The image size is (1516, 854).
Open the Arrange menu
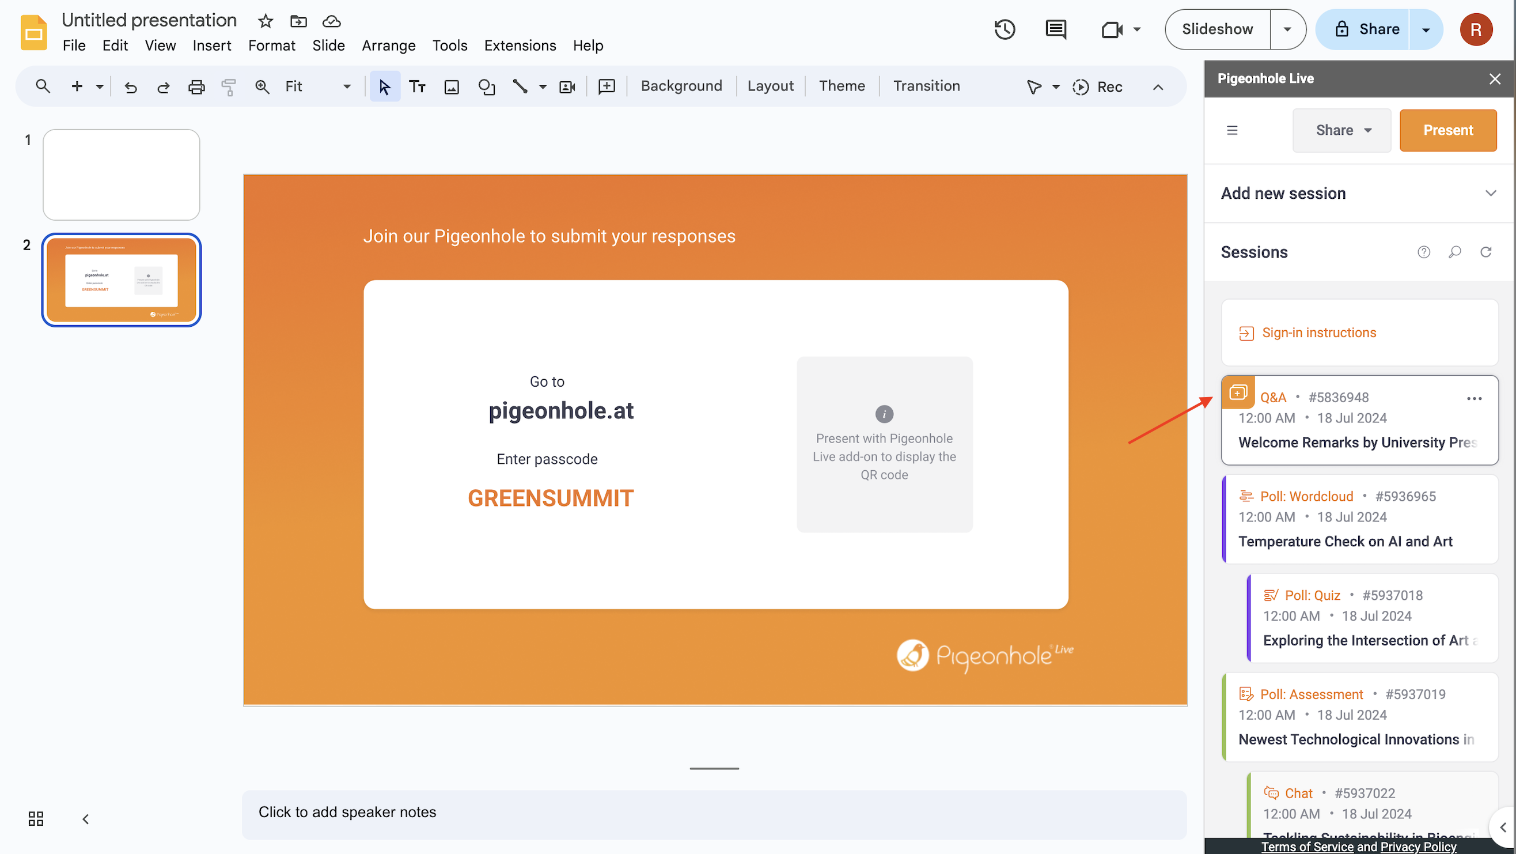[388, 46]
